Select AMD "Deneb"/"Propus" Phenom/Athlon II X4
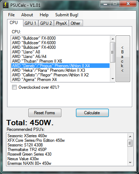 point(60,66)
